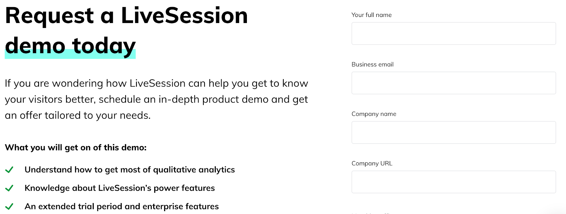This screenshot has height=214, width=566.
Task: Click the 'Your full name' label
Action: (371, 15)
